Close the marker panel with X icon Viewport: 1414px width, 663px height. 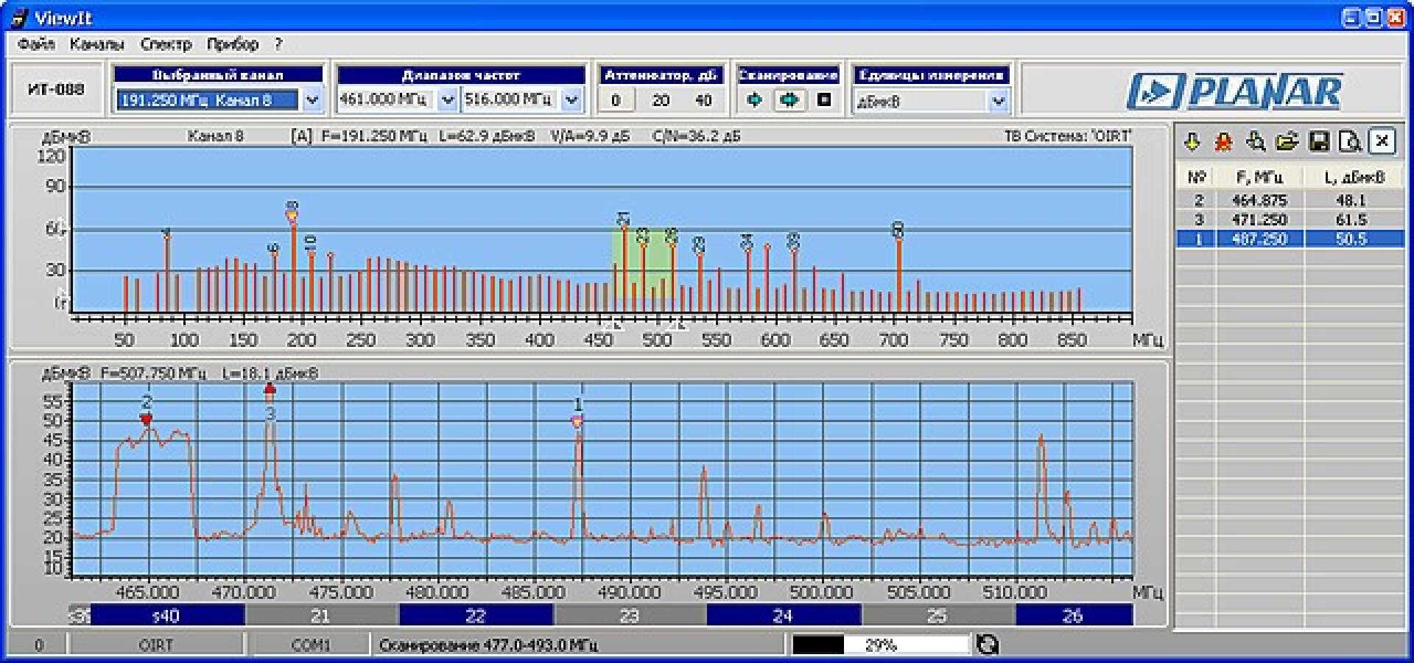(1382, 141)
